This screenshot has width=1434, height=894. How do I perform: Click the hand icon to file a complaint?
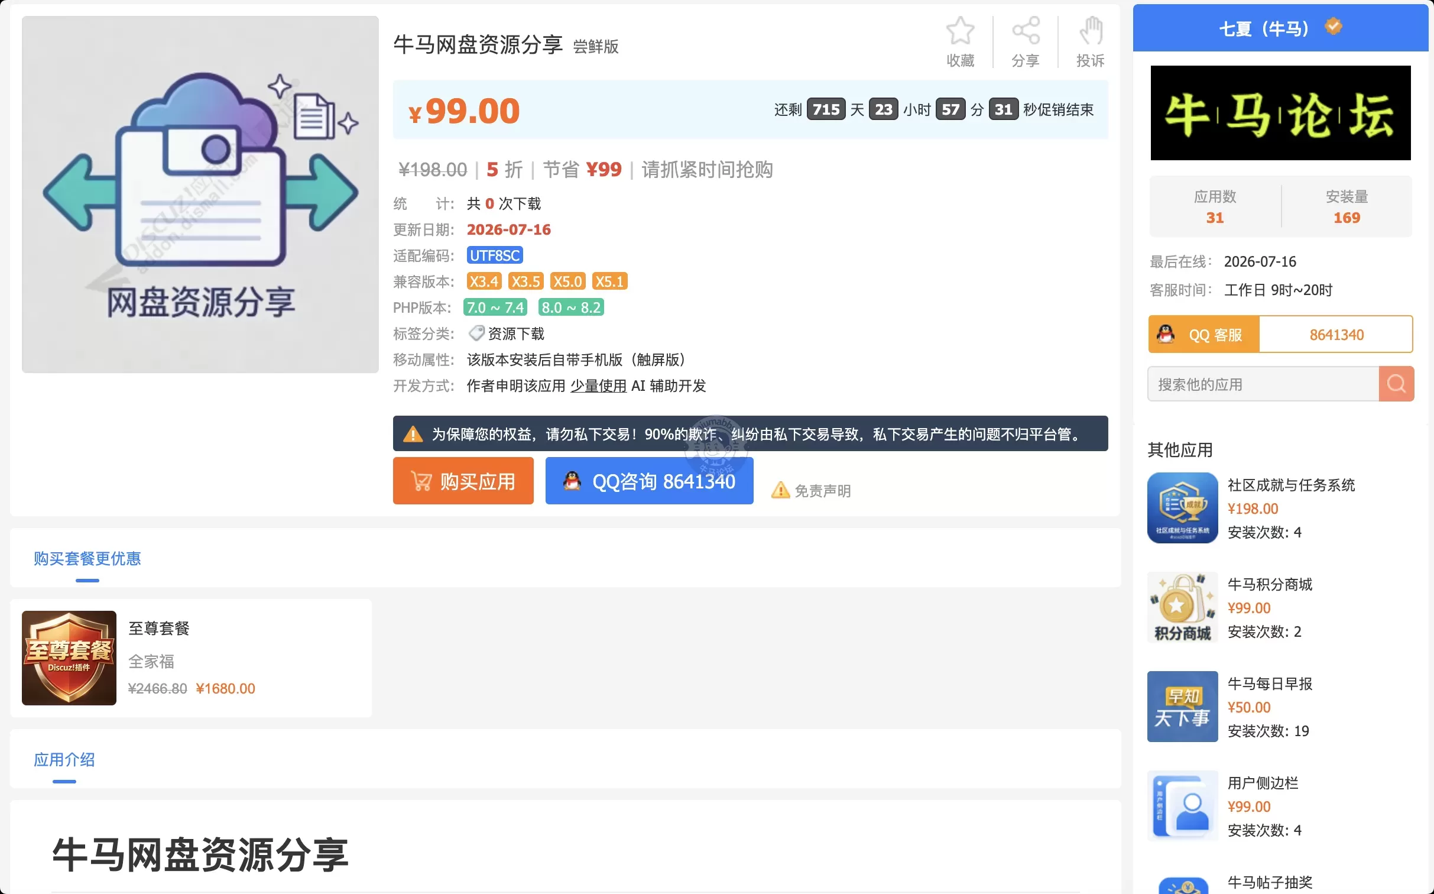coord(1091,31)
